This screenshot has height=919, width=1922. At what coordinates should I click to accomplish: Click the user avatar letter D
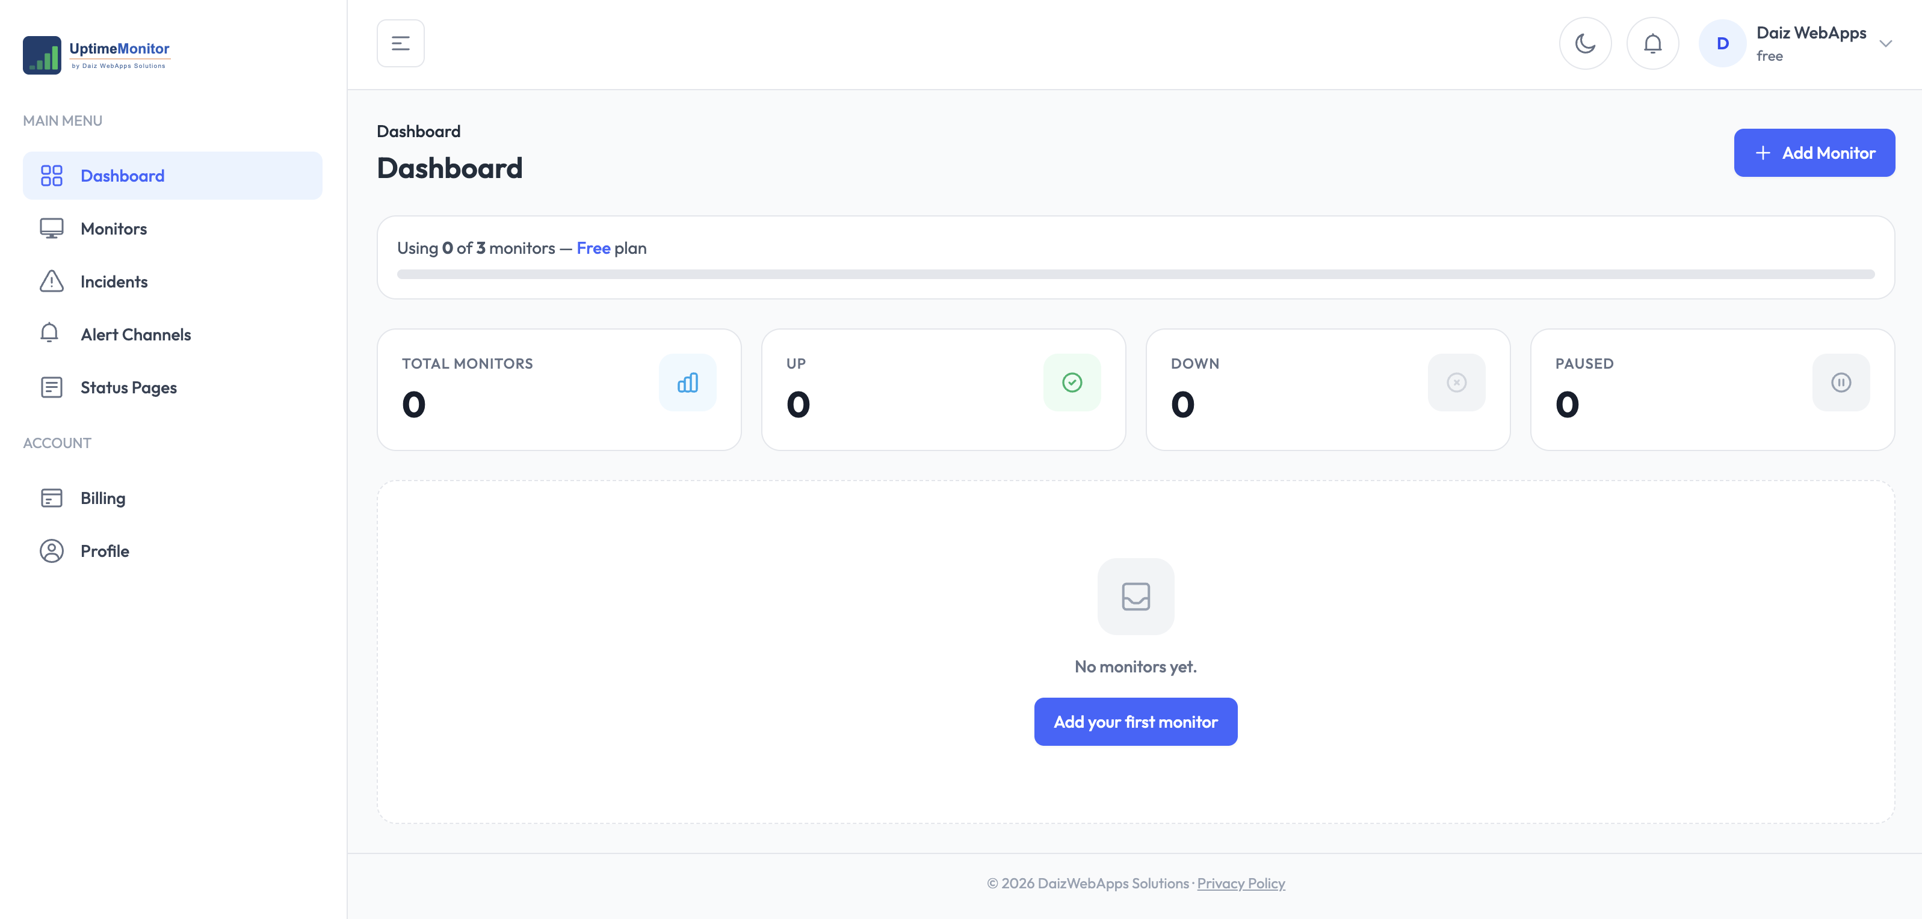click(1723, 43)
